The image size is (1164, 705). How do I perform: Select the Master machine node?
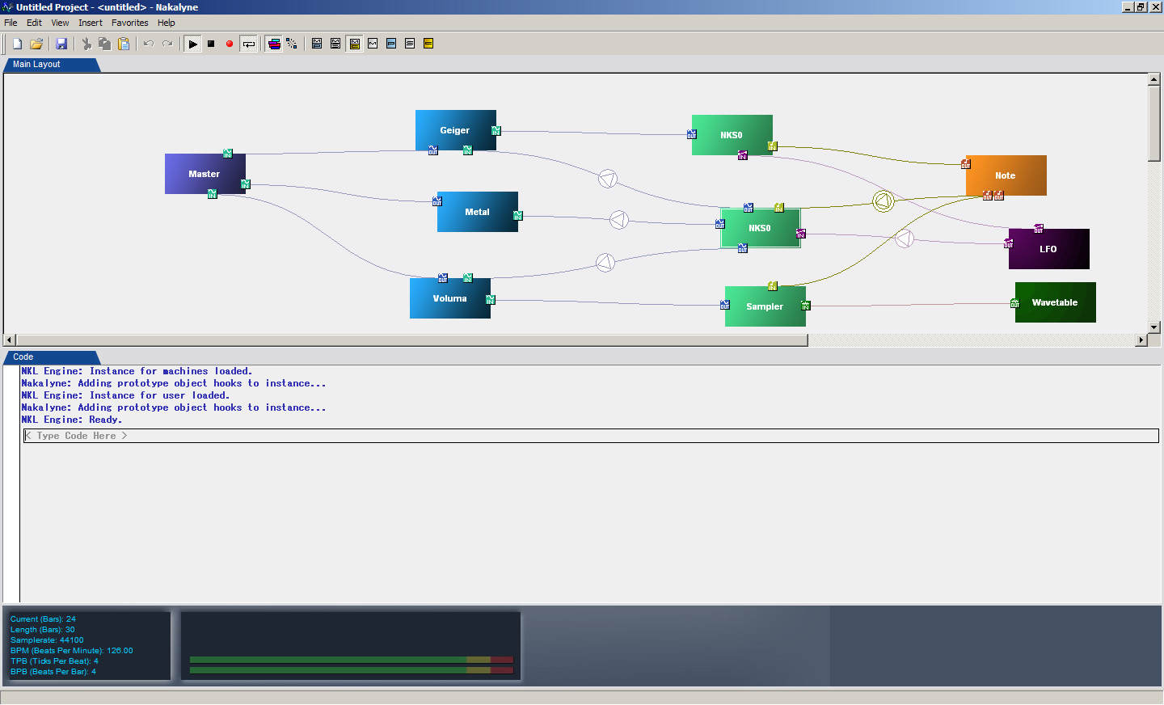(x=205, y=174)
